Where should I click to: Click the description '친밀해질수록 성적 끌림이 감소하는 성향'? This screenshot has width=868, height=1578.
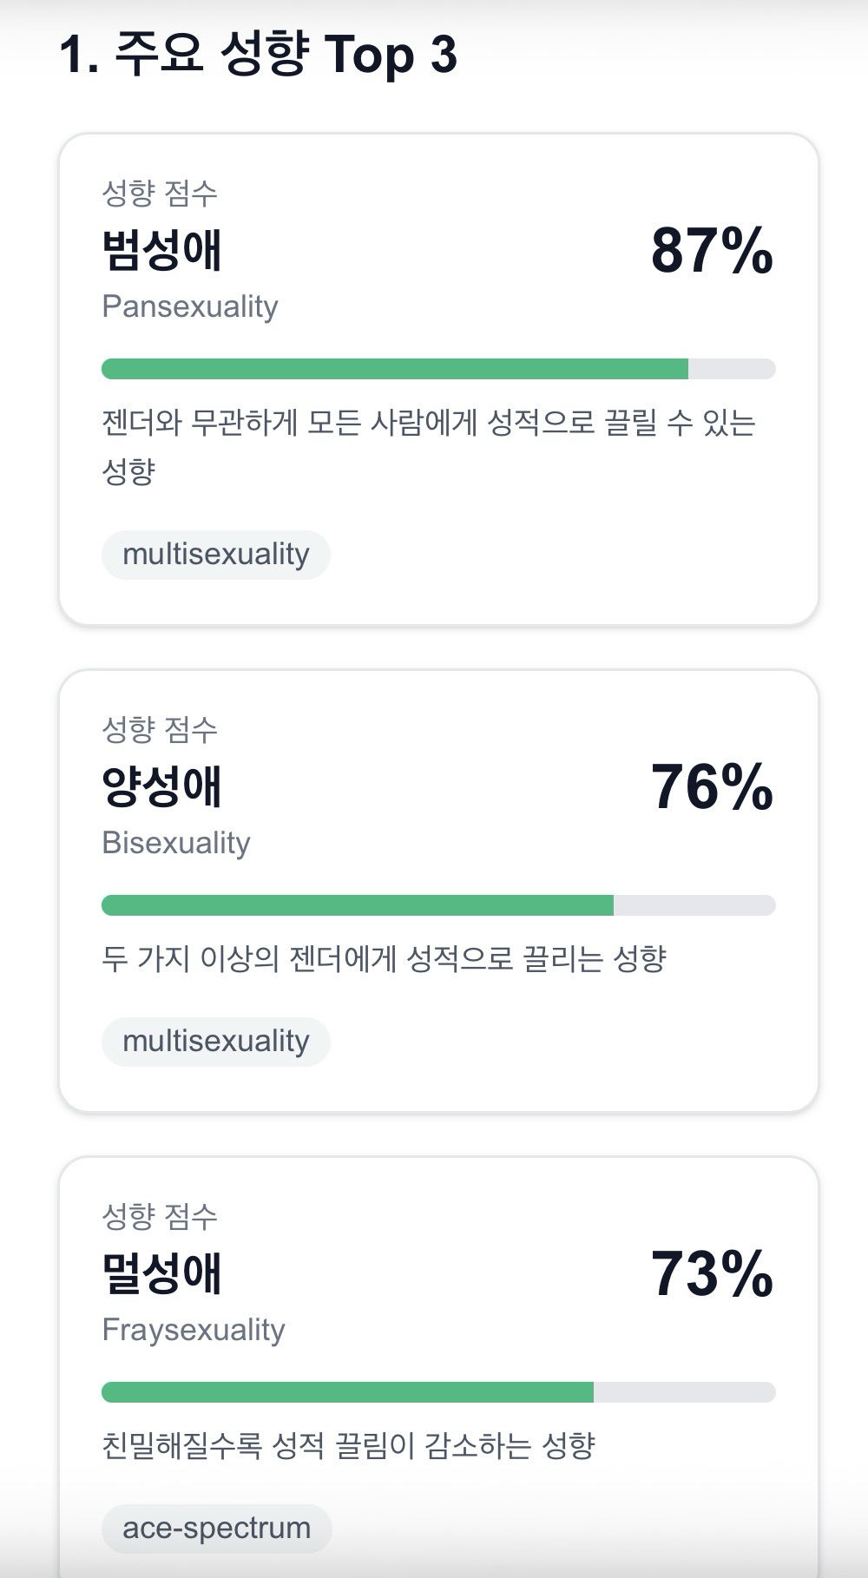point(348,1446)
